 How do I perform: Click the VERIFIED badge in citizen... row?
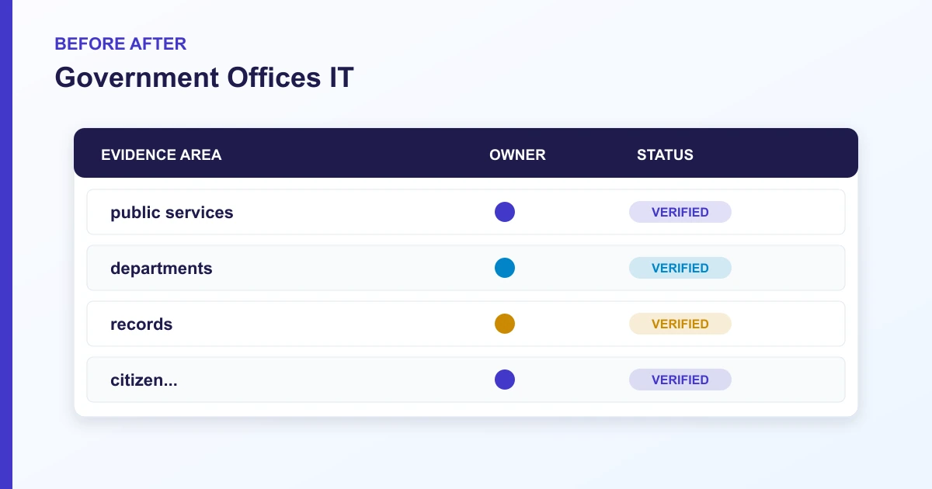pos(680,380)
